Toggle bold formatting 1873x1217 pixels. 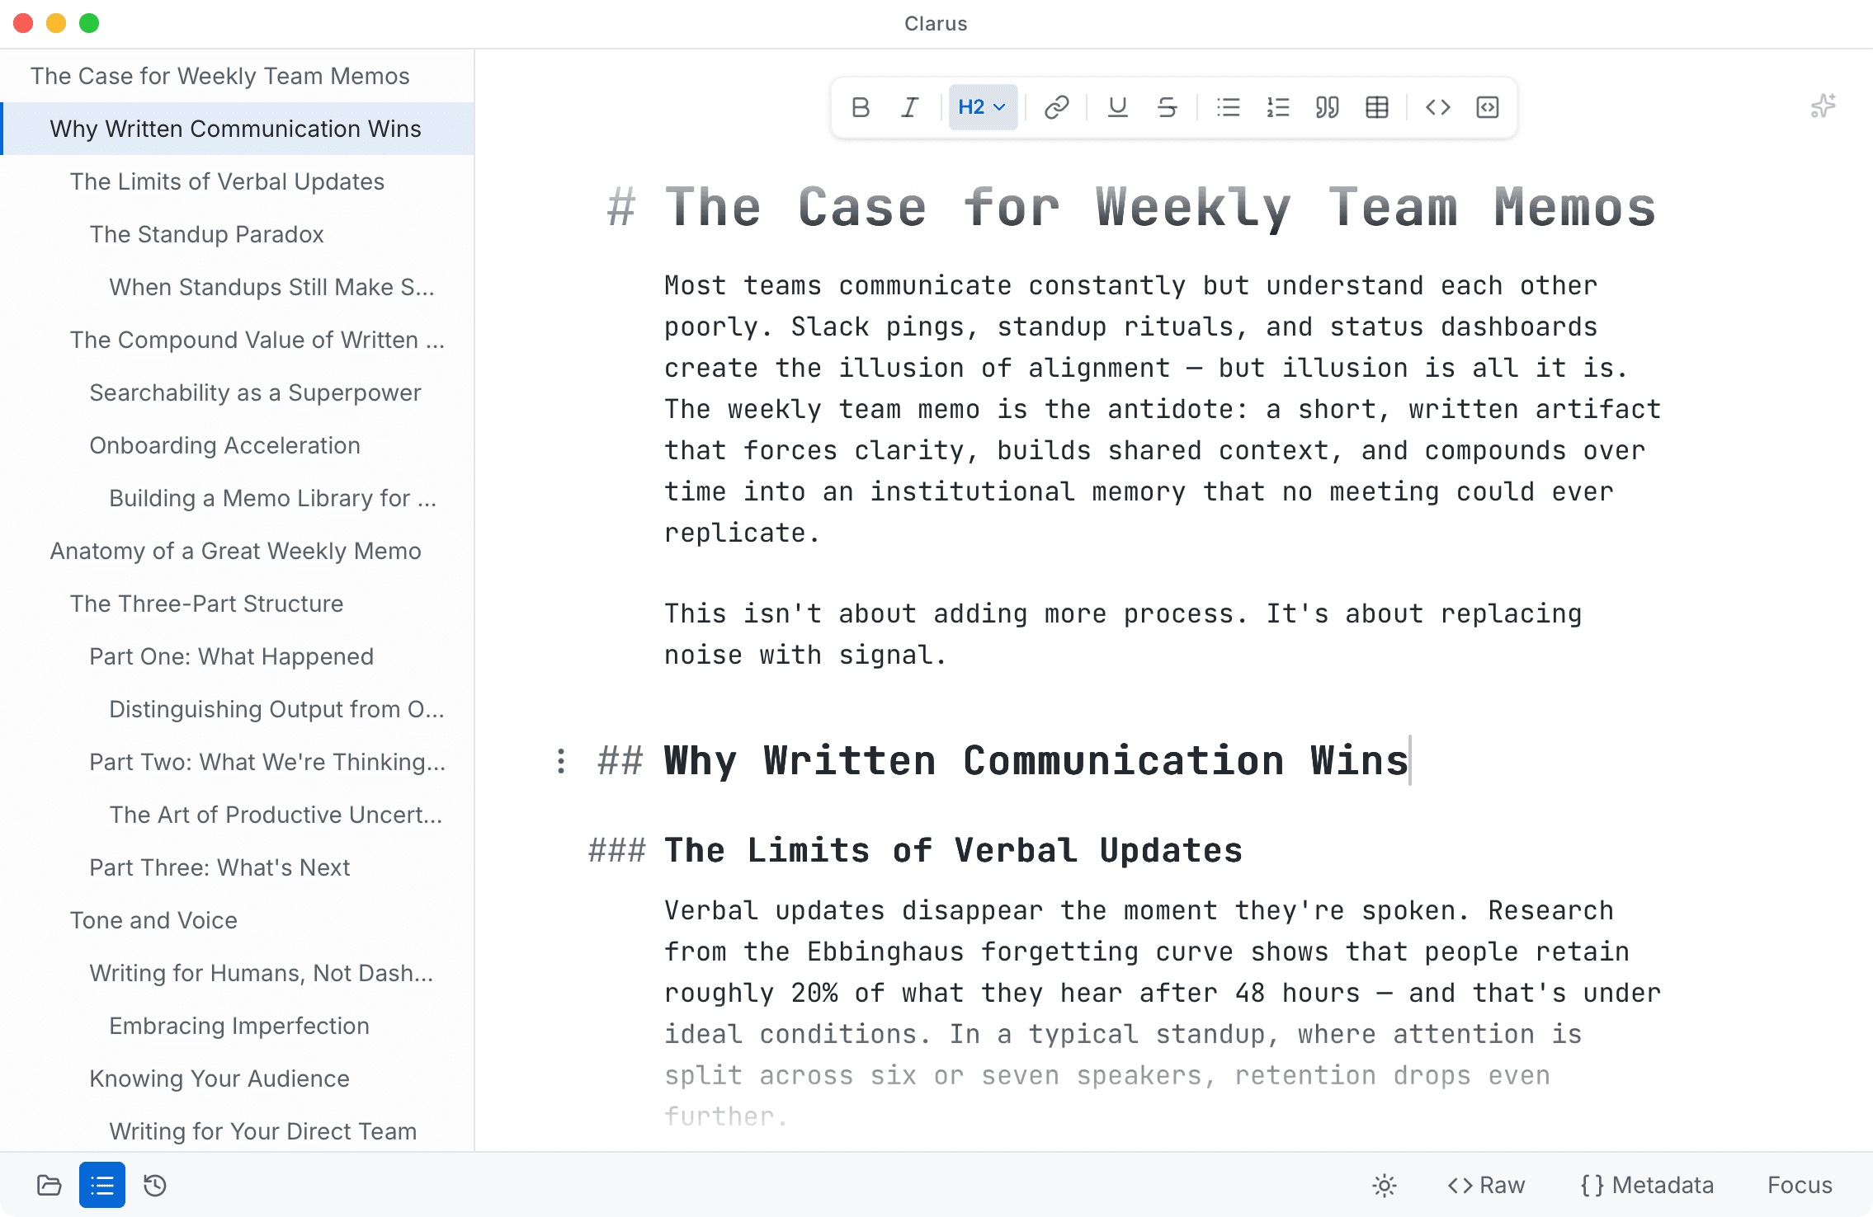pyautogui.click(x=861, y=107)
